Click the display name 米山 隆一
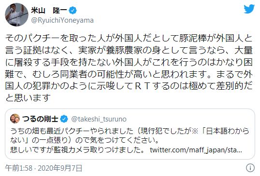Screen dimensions: 260x176 49,11
